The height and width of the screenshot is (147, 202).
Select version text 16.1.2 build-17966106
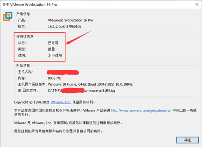pyautogui.click(x=65, y=26)
